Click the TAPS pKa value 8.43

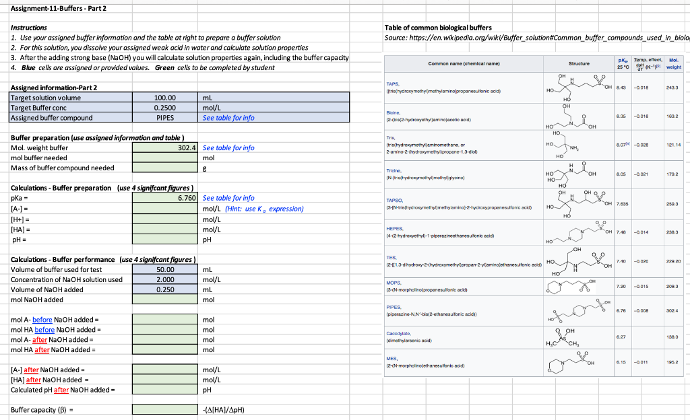tap(621, 88)
